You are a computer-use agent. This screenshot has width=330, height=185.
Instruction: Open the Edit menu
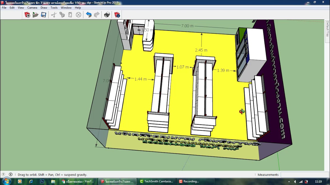[12, 8]
